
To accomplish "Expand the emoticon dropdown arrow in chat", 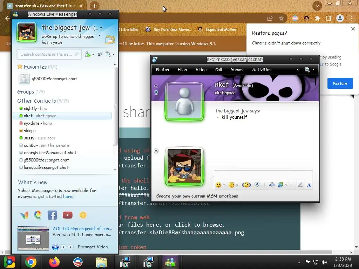I will (224, 185).
